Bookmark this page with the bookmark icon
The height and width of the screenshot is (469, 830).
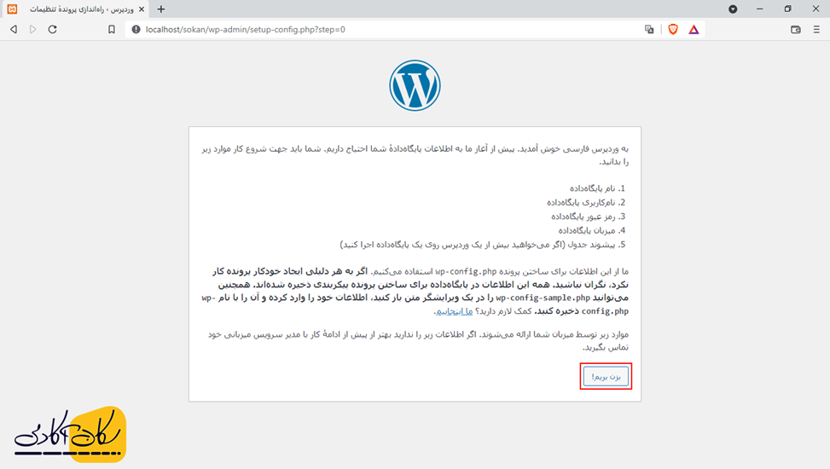pyautogui.click(x=111, y=30)
